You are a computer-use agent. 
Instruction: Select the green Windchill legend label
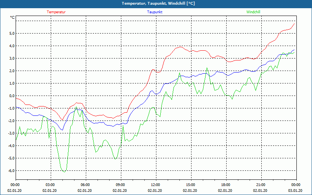pyautogui.click(x=253, y=12)
